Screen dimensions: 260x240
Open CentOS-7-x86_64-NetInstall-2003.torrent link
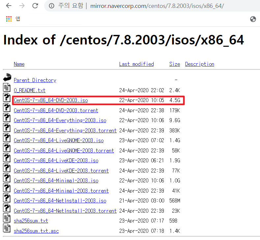click(x=65, y=211)
